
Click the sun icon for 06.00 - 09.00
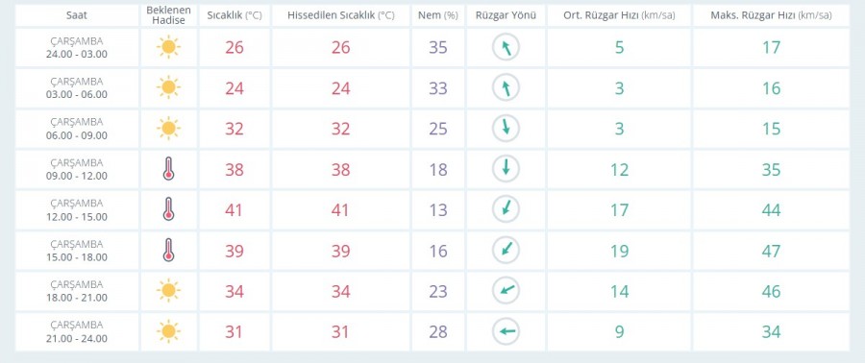pyautogui.click(x=168, y=129)
